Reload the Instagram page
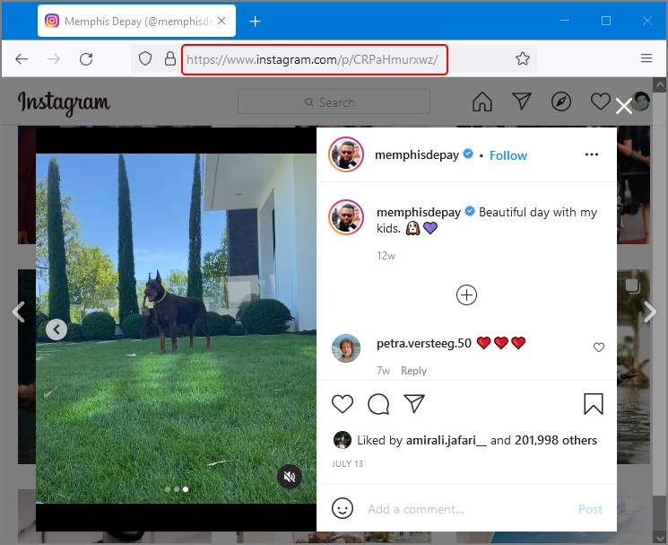The image size is (668, 545). [86, 59]
